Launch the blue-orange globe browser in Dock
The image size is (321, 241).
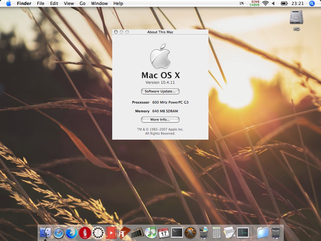pos(72,233)
